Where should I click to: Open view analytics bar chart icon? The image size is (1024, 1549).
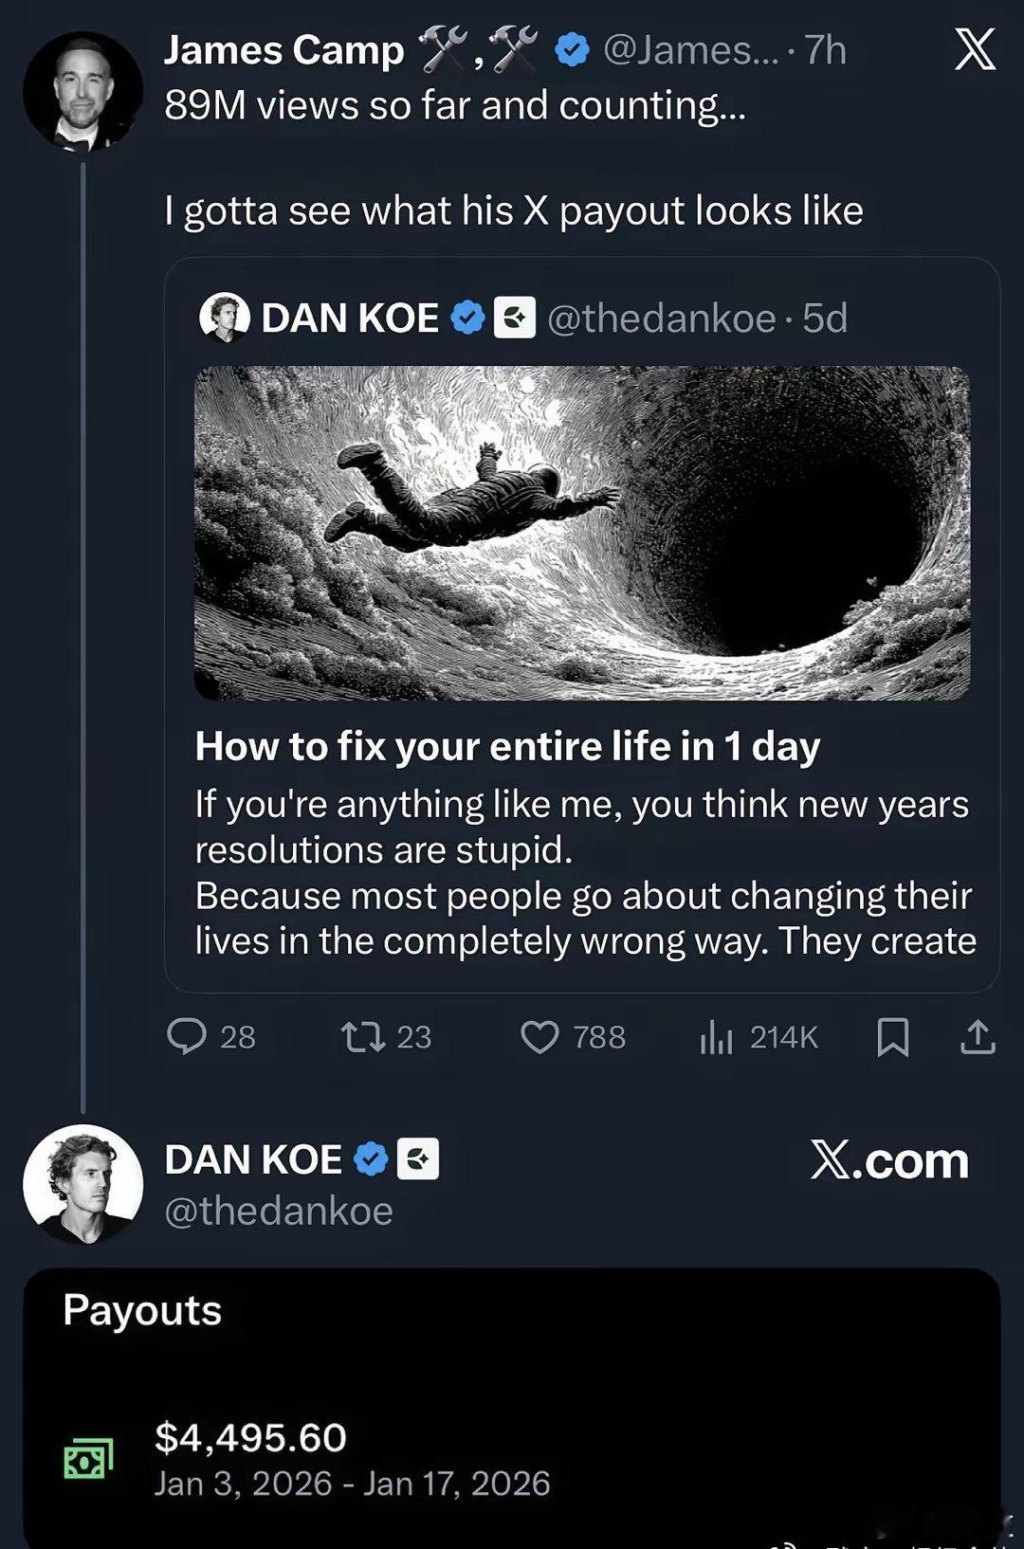click(716, 1037)
